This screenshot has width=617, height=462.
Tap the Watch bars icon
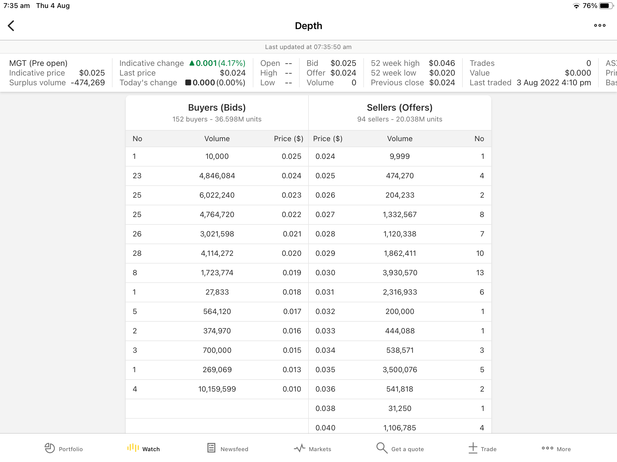coord(133,447)
